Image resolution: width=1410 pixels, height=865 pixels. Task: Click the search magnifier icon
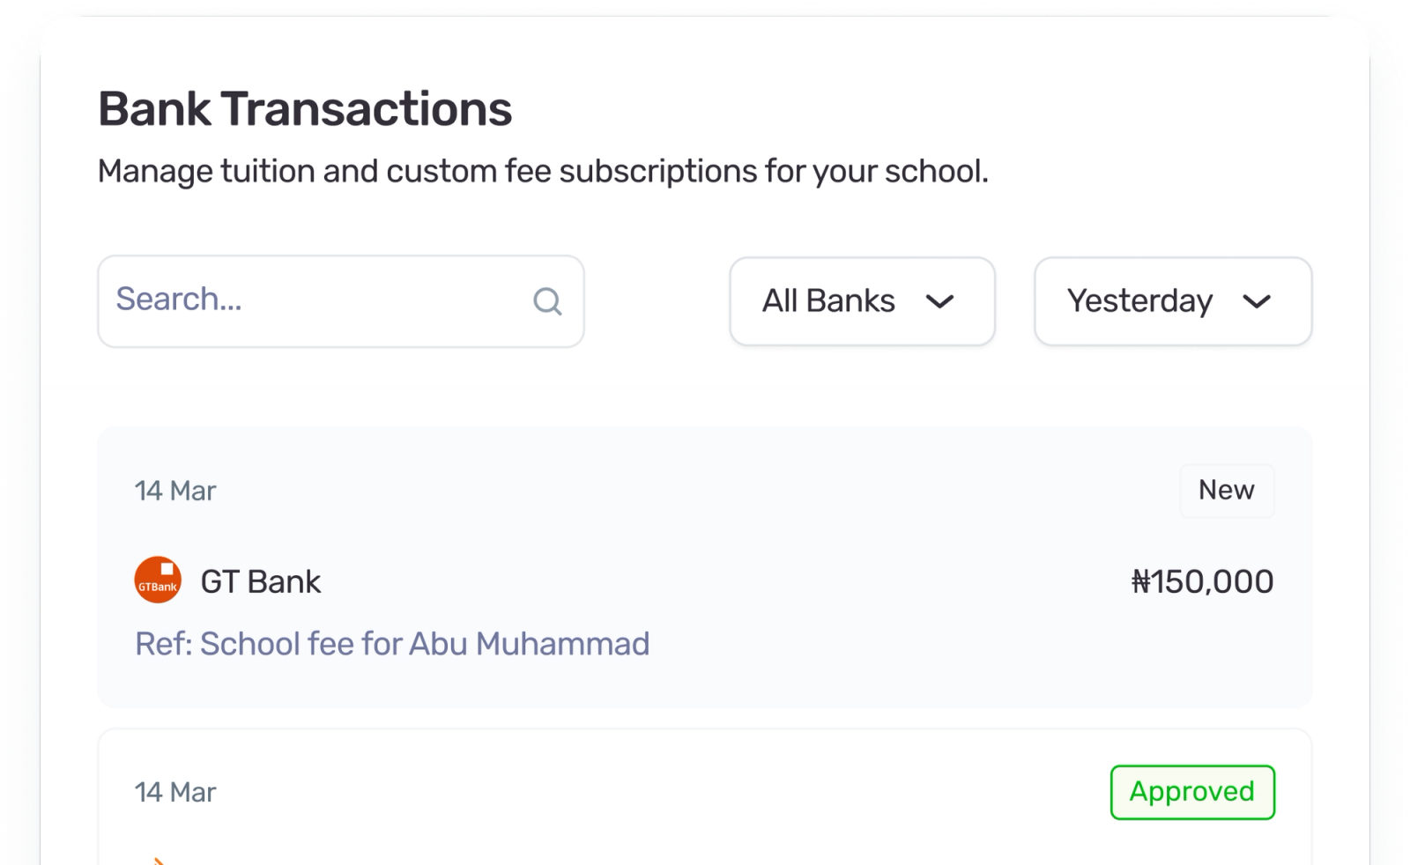[x=547, y=301]
